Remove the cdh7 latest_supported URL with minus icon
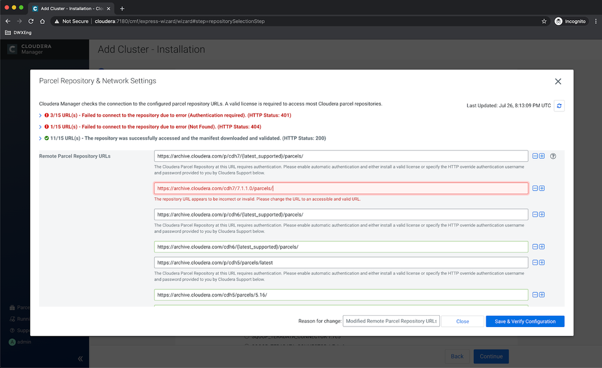602x368 pixels. [535, 156]
